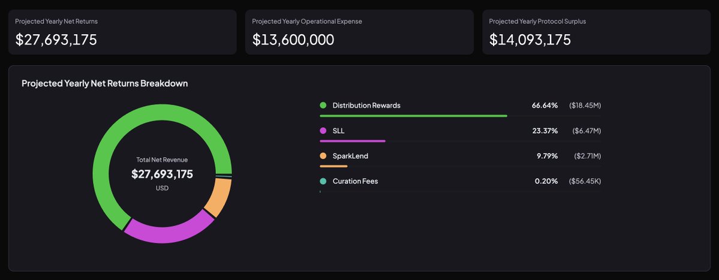Click the Distribution Rewards legend label
The height and width of the screenshot is (280, 719).
(366, 106)
